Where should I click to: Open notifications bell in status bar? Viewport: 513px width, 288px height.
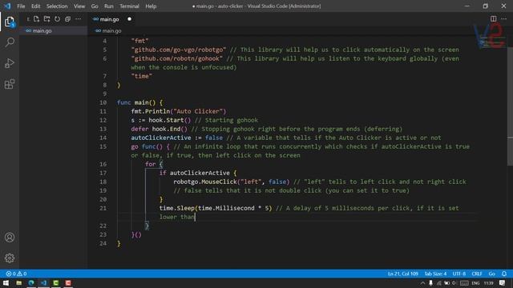pos(504,274)
